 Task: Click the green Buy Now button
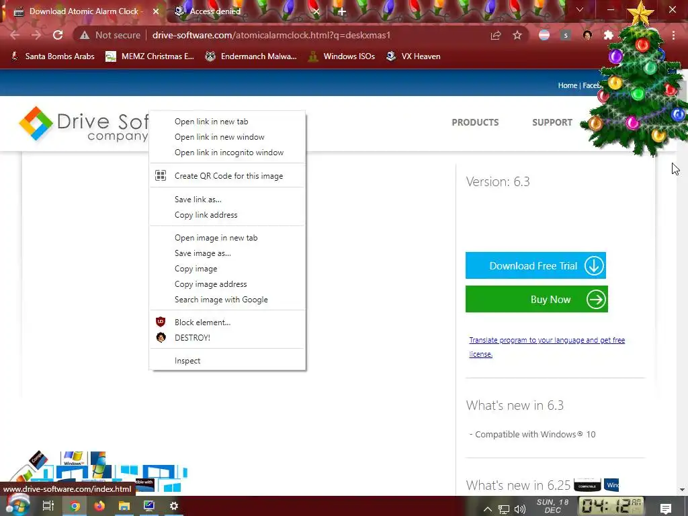(537, 299)
